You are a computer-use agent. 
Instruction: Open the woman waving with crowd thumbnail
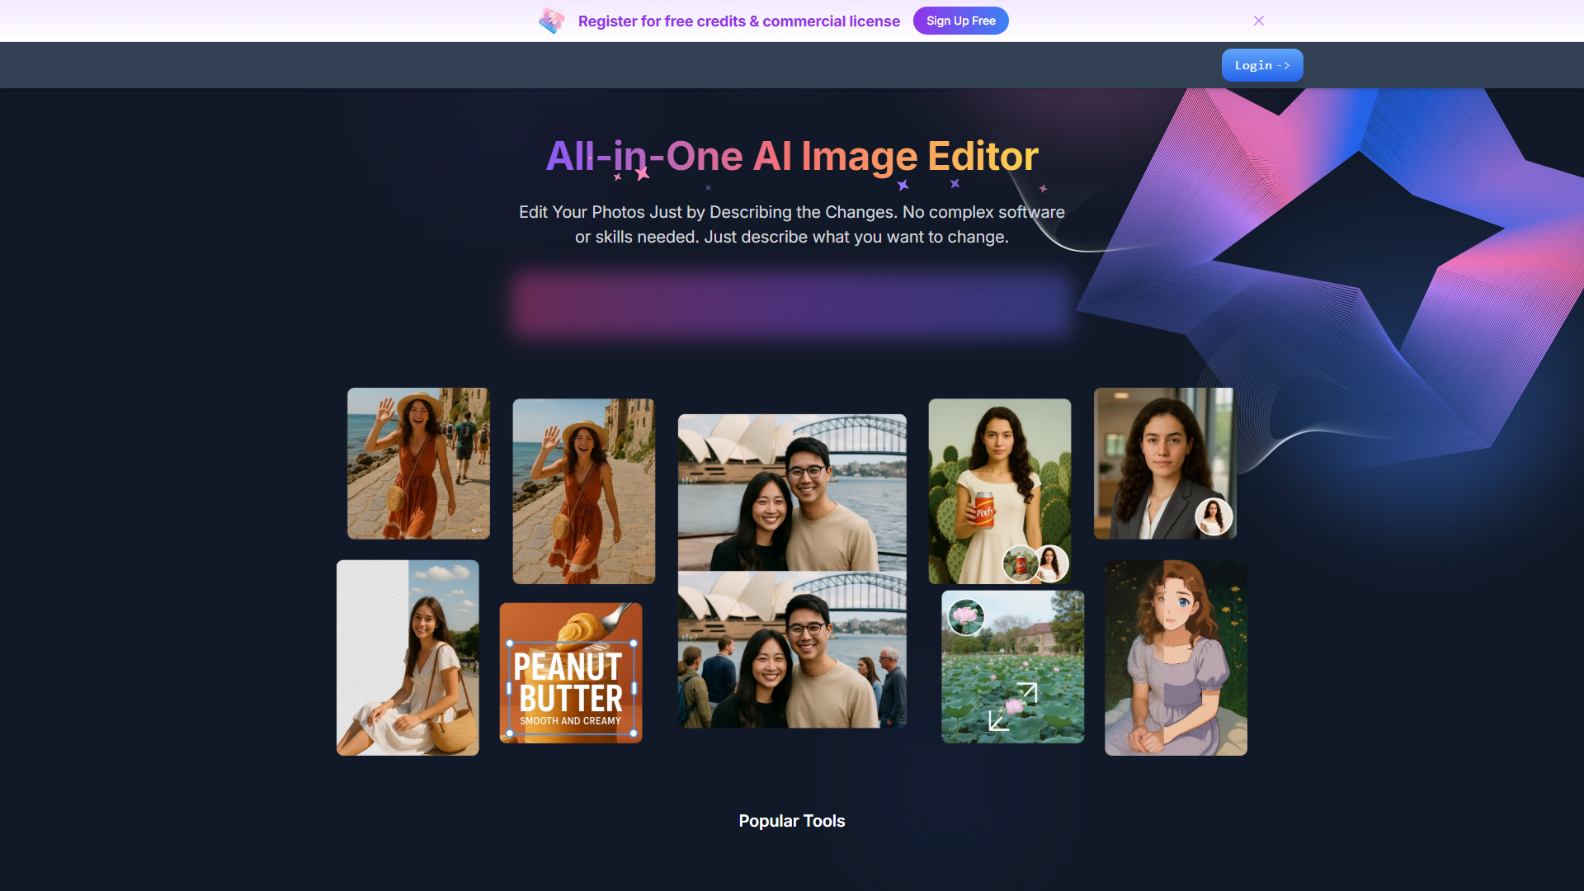(x=418, y=464)
